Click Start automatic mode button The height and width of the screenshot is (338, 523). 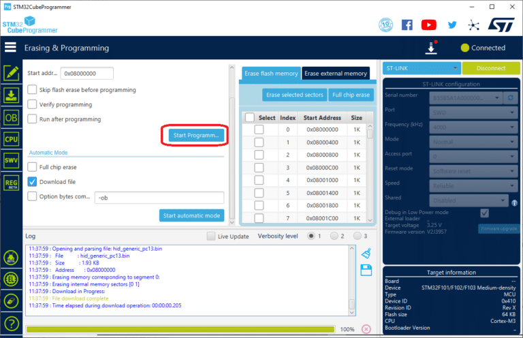[x=191, y=215]
